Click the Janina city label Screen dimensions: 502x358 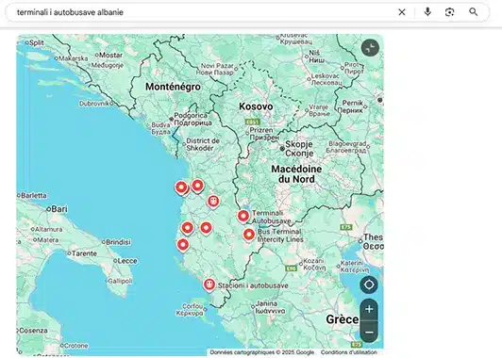tap(270, 307)
